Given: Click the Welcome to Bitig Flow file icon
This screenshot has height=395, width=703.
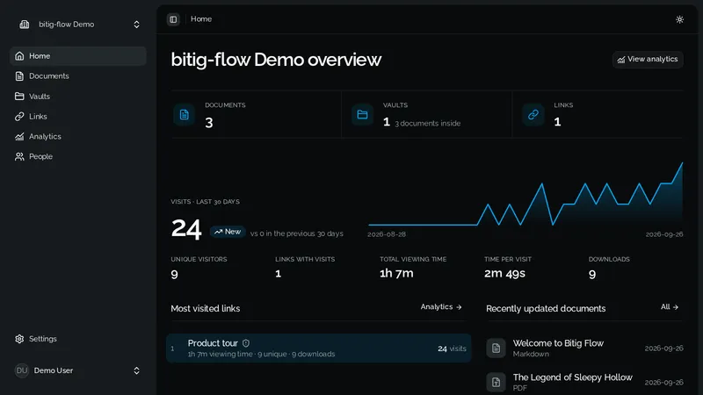Looking at the screenshot, I should [496, 348].
